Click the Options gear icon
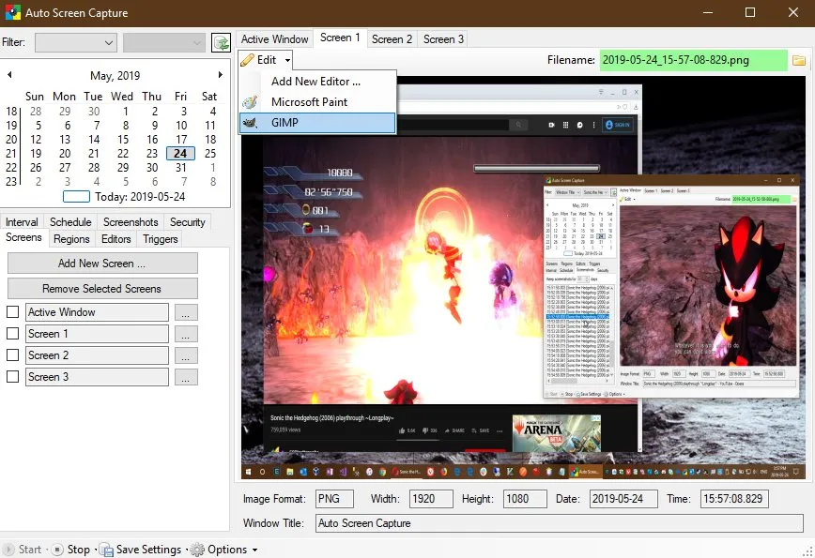 [x=197, y=550]
